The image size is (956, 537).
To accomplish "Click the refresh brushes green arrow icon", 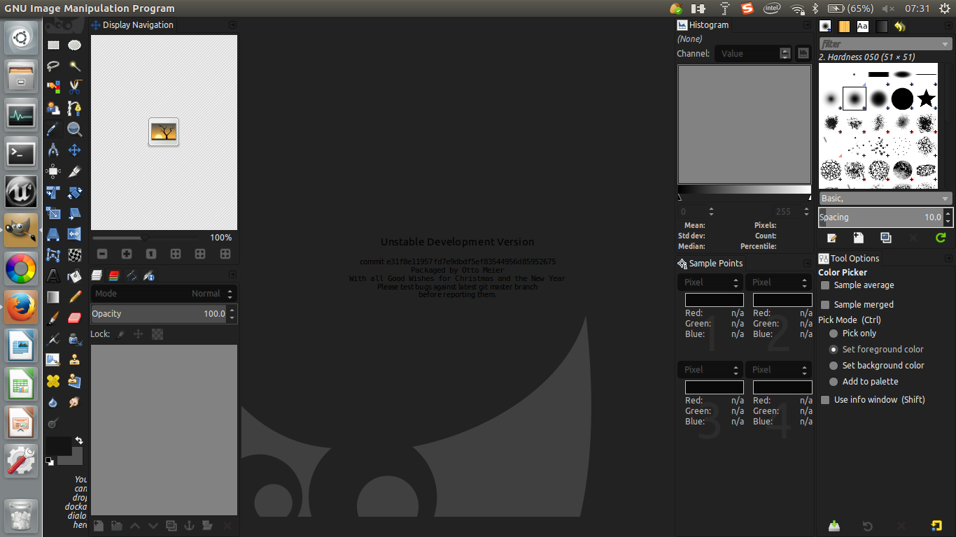I will pyautogui.click(x=941, y=238).
